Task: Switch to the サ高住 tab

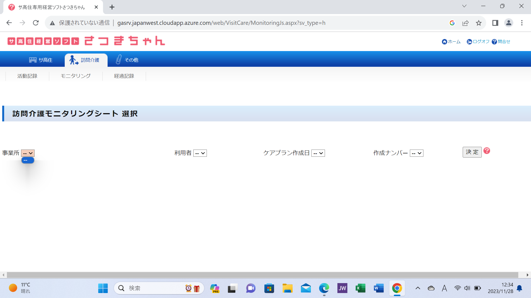Action: click(x=41, y=60)
